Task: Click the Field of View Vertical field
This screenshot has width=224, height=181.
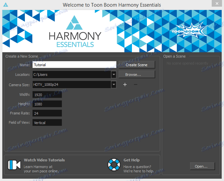Action: (47, 122)
